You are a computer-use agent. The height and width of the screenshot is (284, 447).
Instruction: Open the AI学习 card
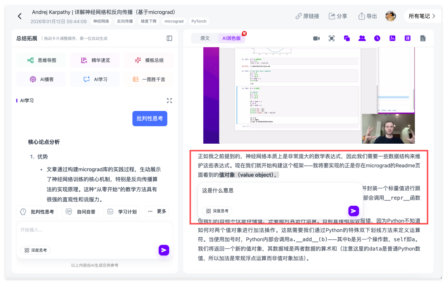95,79
